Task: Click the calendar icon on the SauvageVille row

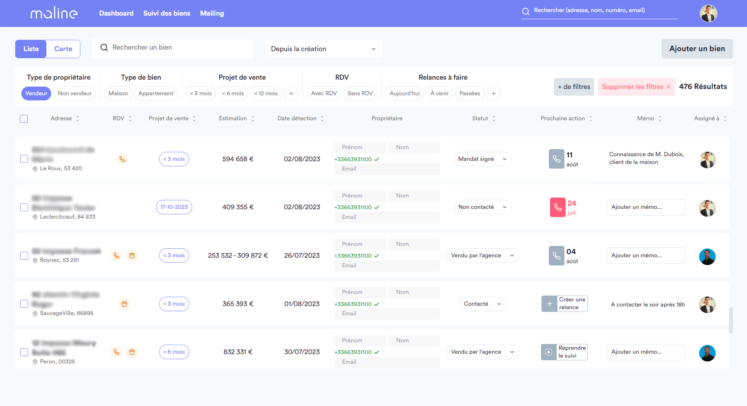Action: tap(124, 303)
